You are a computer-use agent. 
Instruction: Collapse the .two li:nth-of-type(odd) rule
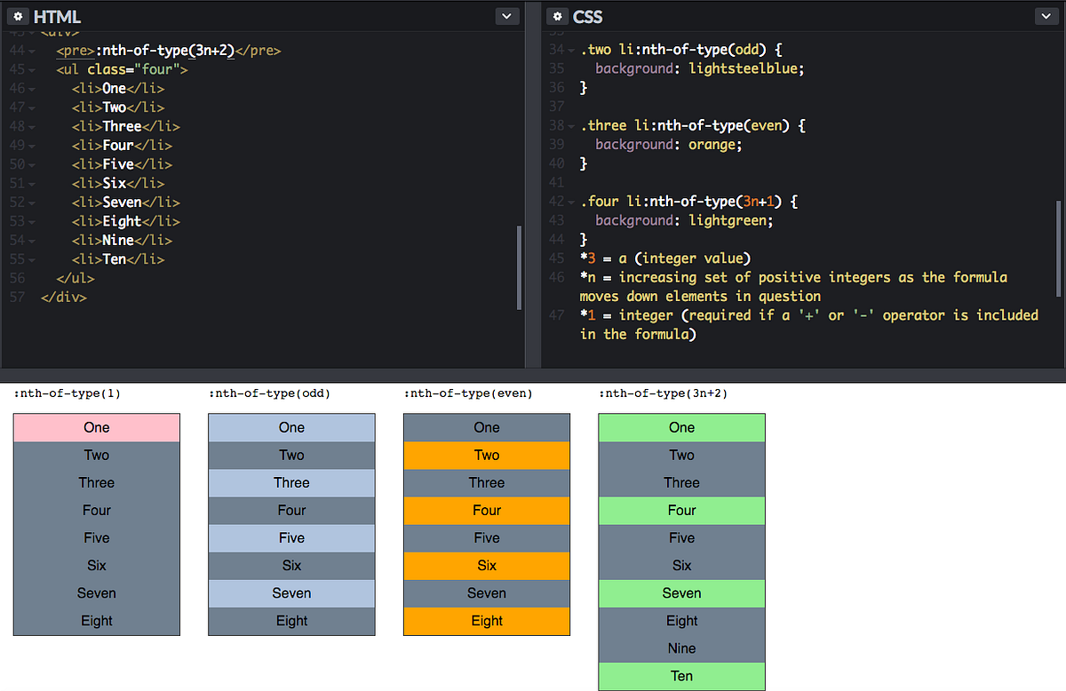point(569,50)
